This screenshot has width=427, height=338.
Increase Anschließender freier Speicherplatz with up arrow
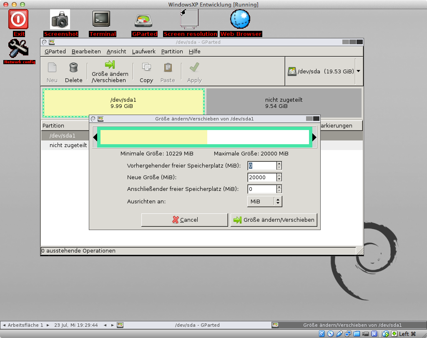click(x=279, y=187)
